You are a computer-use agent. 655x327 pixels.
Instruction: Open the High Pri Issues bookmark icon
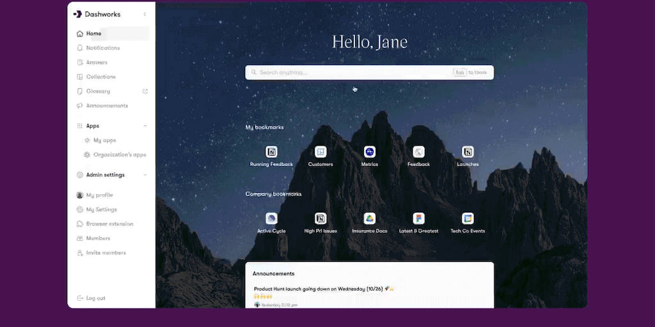click(320, 218)
